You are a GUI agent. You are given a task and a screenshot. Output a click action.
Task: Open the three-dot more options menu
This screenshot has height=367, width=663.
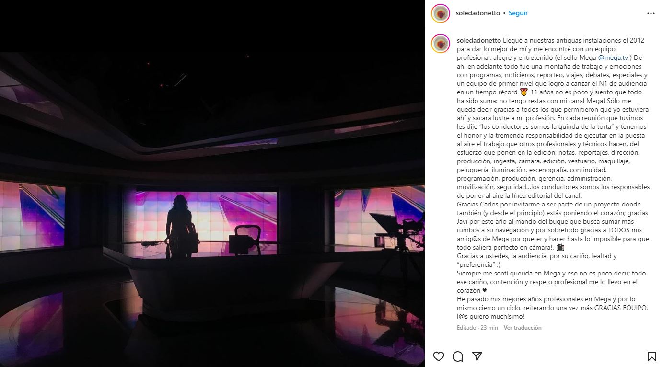651,13
